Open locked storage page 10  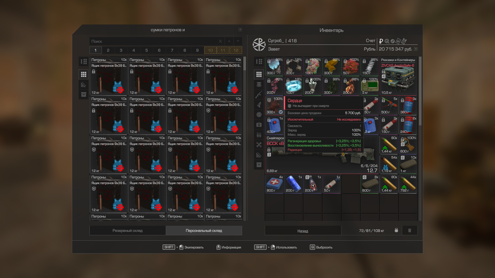pyautogui.click(x=210, y=50)
